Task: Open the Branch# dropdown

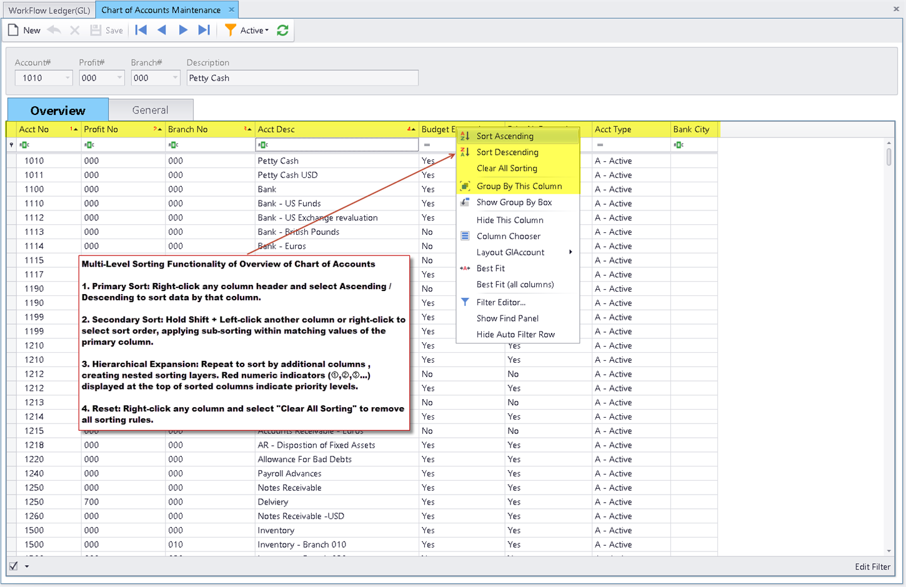Action: [x=175, y=78]
